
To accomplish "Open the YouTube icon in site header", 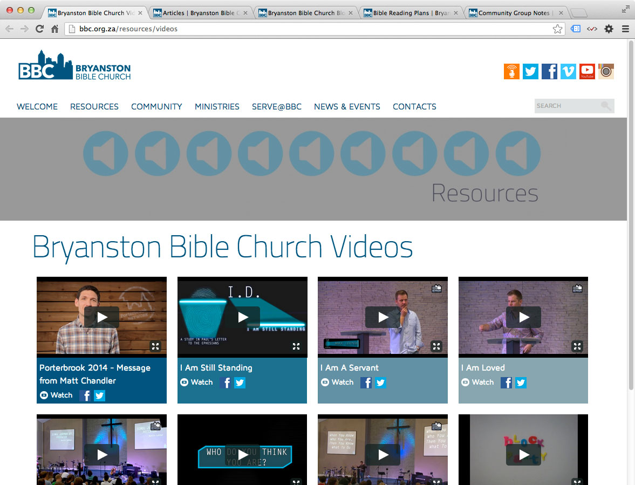I will [587, 72].
